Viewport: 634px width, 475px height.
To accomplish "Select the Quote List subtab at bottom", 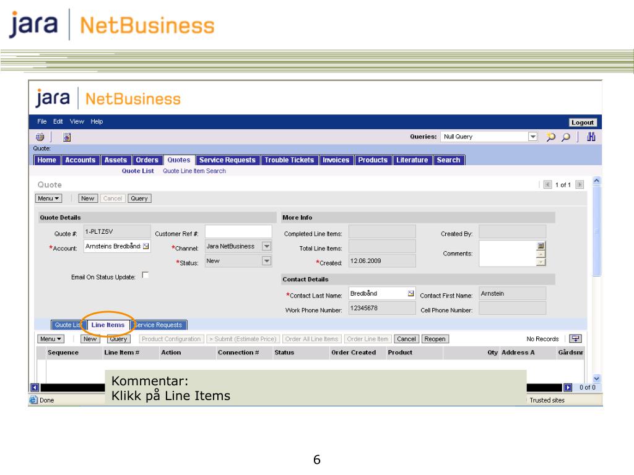I will coord(68,325).
